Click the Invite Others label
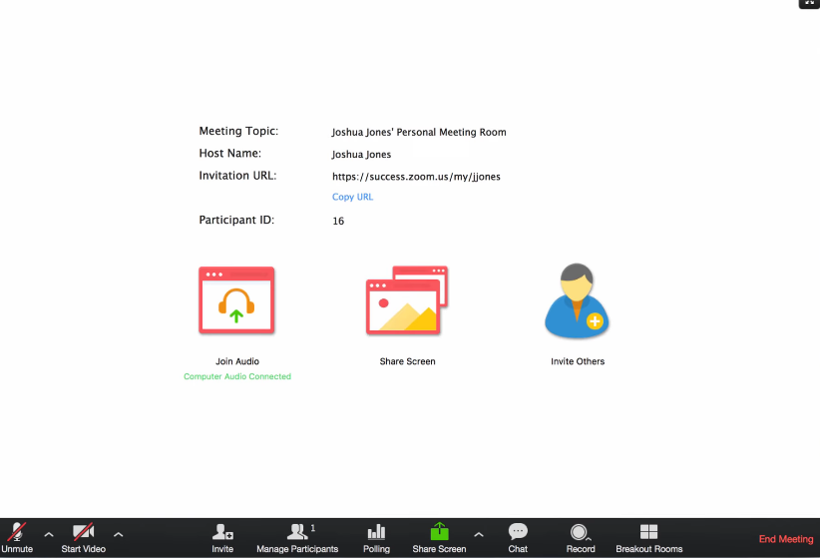The width and height of the screenshot is (820, 558). [578, 361]
